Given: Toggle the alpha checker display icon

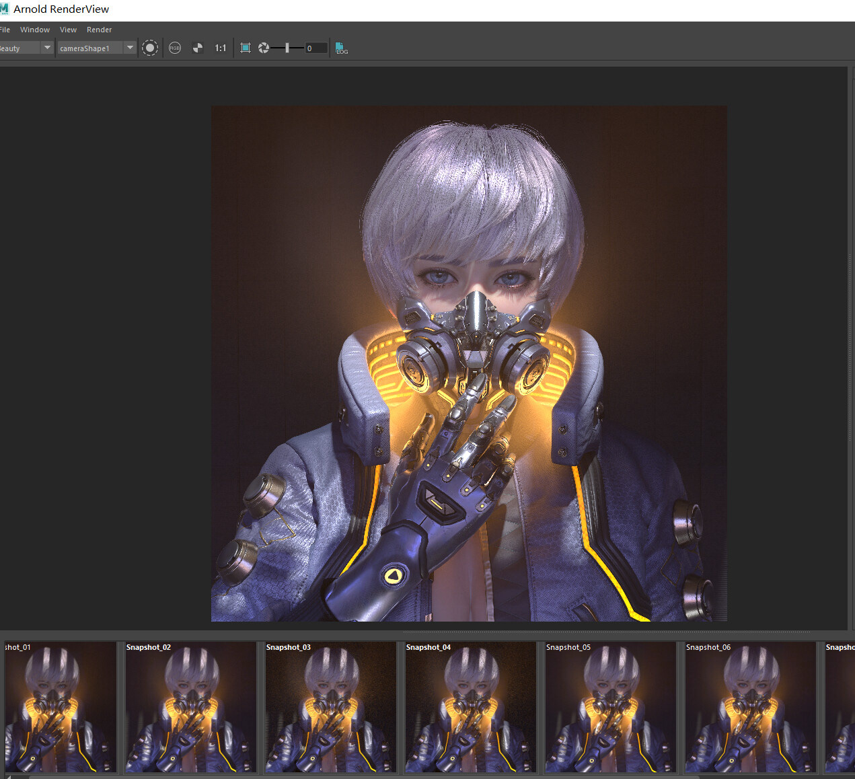Looking at the screenshot, I should (197, 48).
